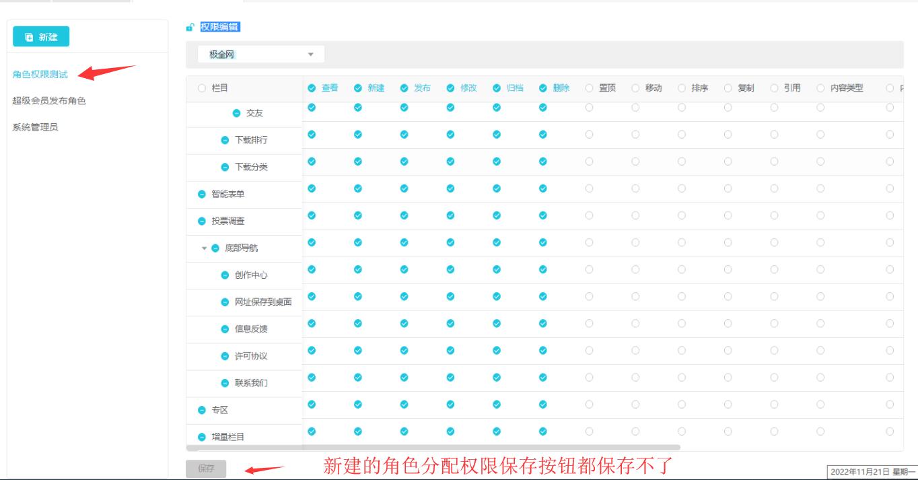
Task: Click the lock icon beside 权限编辑
Action: (190, 27)
